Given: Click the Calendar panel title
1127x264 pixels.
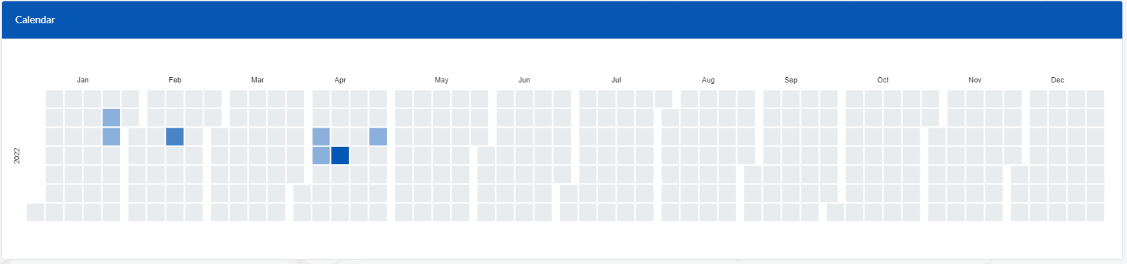Looking at the screenshot, I should coord(35,20).
